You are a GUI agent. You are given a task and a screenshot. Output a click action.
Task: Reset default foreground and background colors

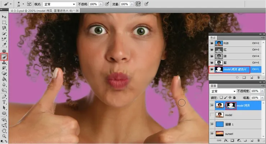click(2, 141)
